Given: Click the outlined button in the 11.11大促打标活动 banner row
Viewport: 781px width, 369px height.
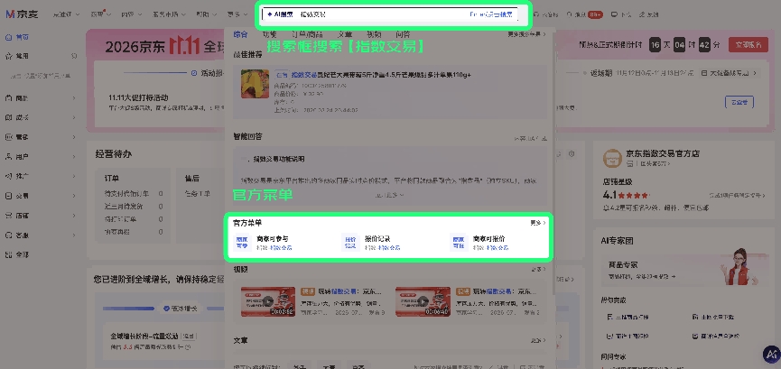Looking at the screenshot, I should [739, 102].
